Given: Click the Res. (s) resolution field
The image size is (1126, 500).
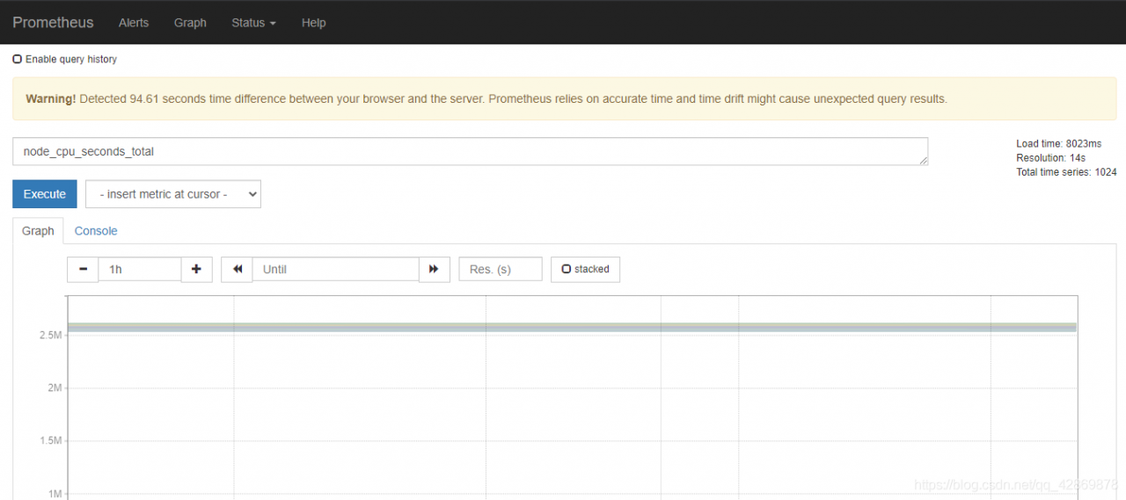Looking at the screenshot, I should coord(501,269).
